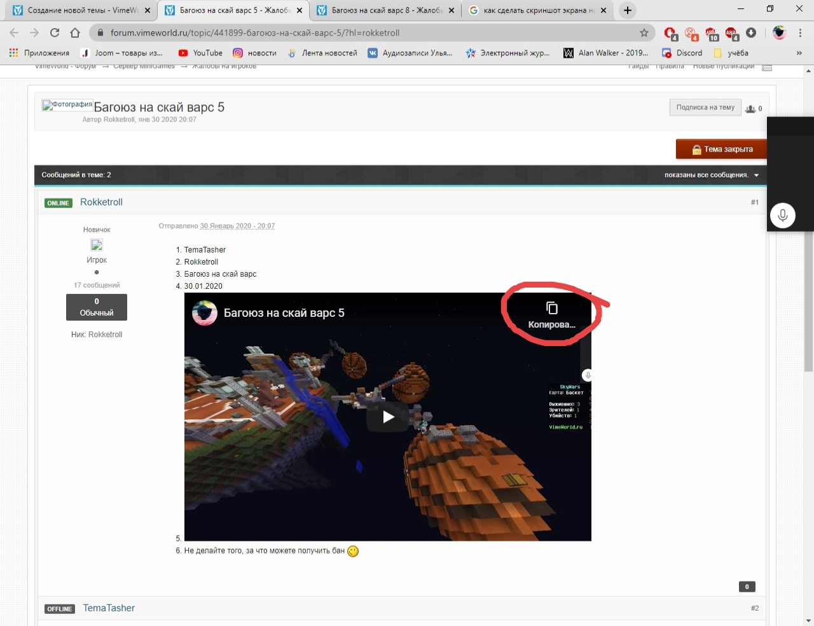Open the Discord bookmark
Image resolution: width=814 pixels, height=626 pixels.
click(x=682, y=53)
